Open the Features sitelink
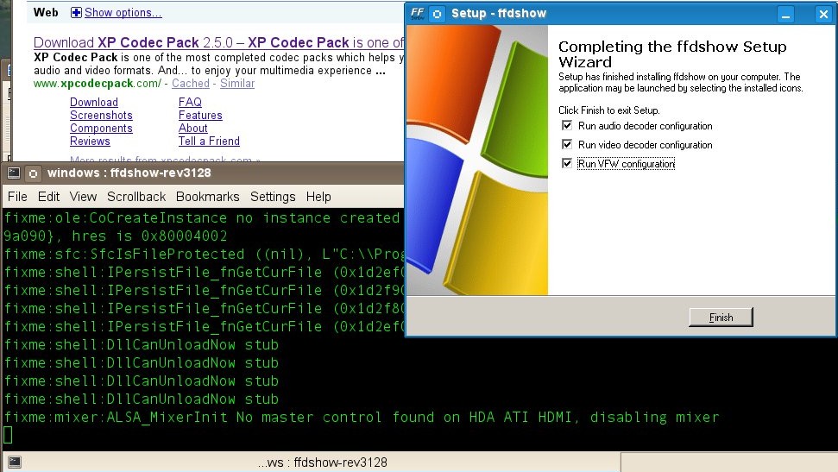This screenshot has height=472, width=838. (200, 115)
